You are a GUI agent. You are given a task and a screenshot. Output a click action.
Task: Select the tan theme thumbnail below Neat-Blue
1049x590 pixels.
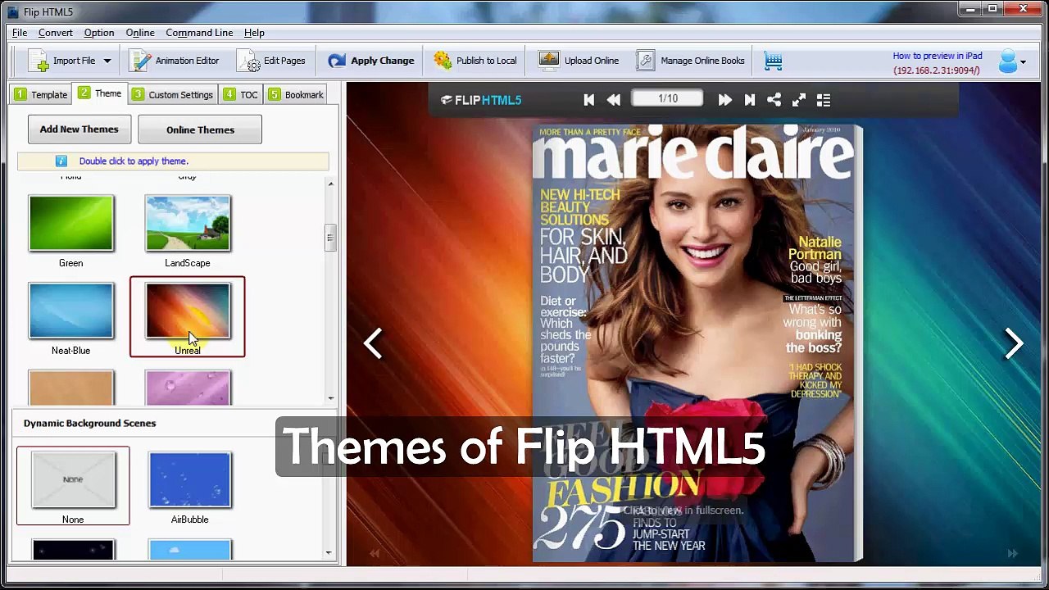pos(71,388)
